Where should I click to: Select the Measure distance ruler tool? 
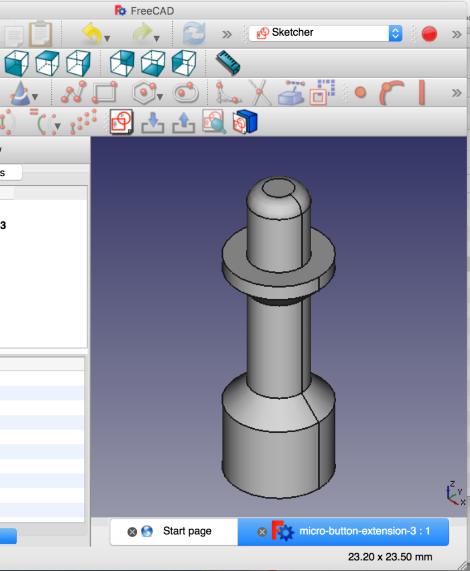pos(227,62)
